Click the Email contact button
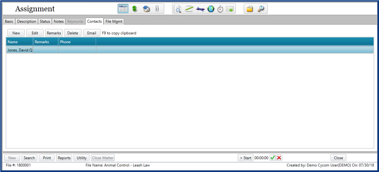 click(92, 33)
